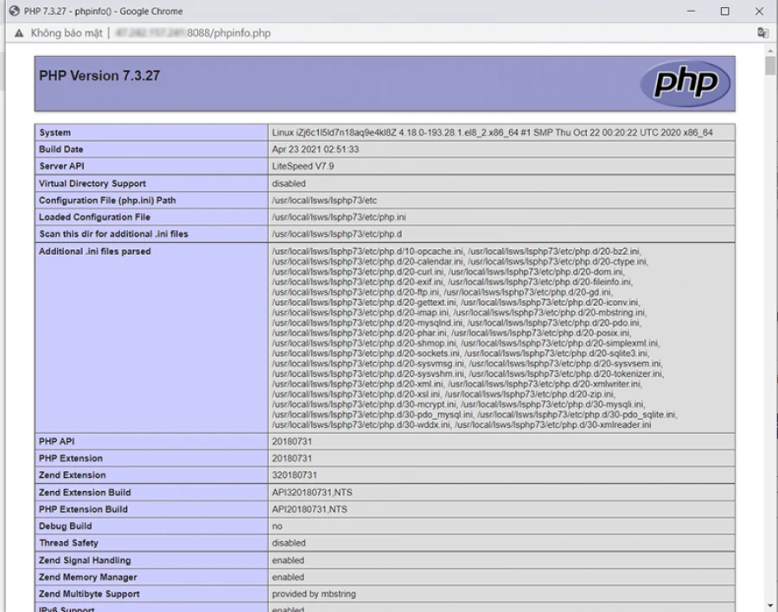Close the Chrome window
The height and width of the screenshot is (612, 778).
[759, 11]
